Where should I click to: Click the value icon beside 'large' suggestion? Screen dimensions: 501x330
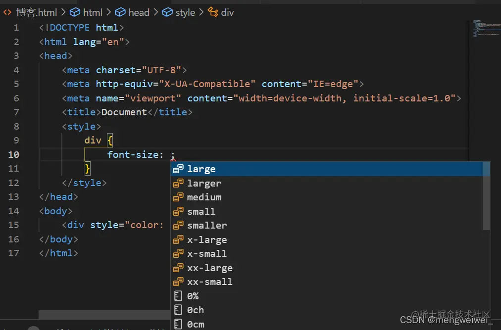(x=178, y=169)
